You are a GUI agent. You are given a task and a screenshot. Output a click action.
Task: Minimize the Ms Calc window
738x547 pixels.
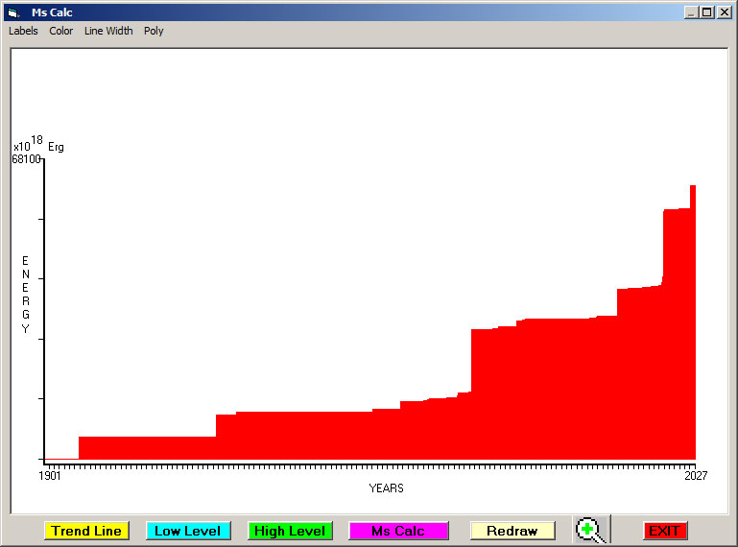tap(692, 12)
